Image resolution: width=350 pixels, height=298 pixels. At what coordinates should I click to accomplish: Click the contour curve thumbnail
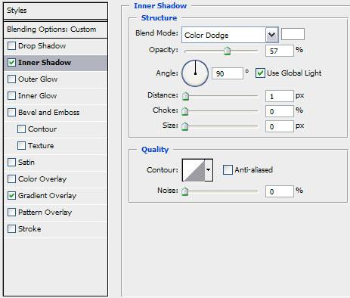click(194, 170)
